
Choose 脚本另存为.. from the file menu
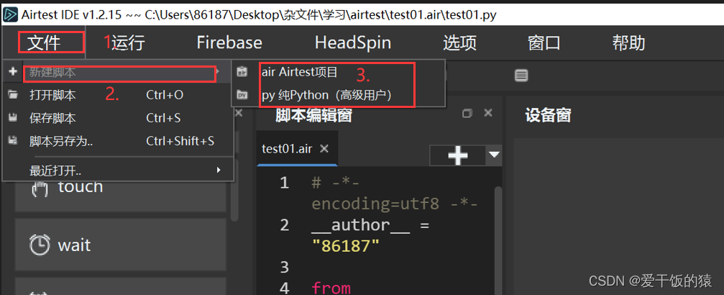pos(117,141)
